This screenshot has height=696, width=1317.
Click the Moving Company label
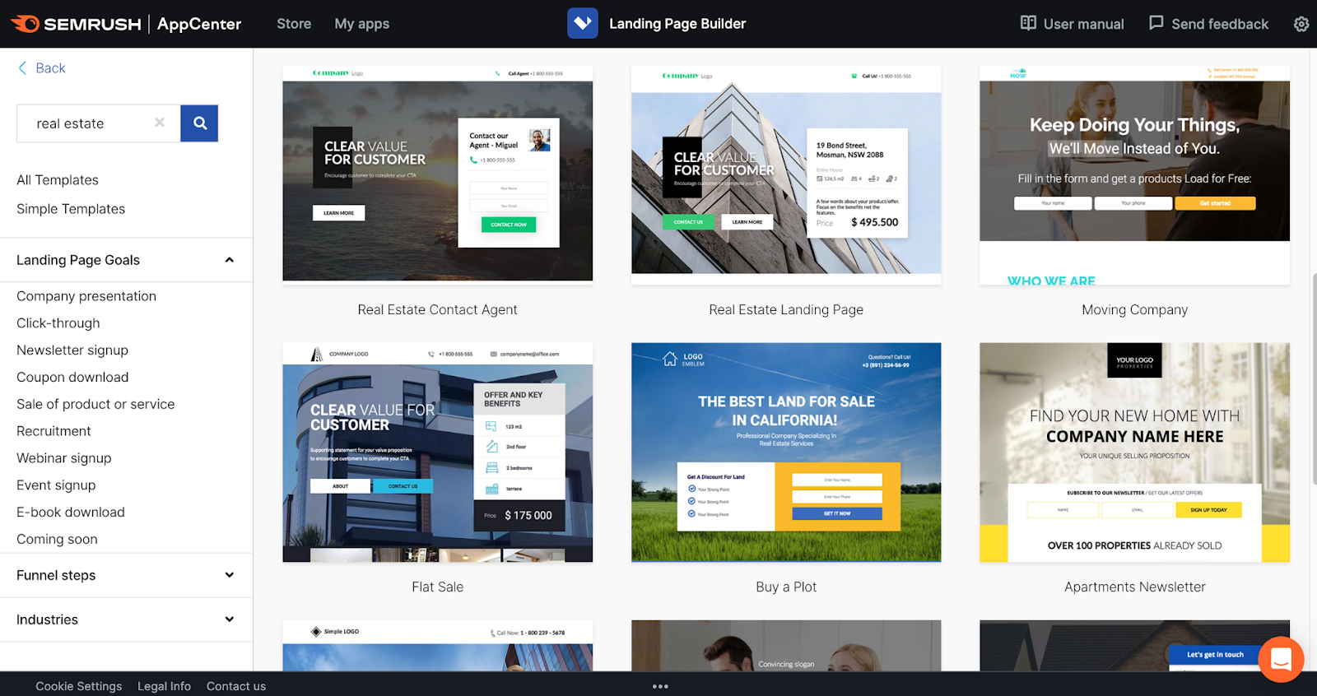click(x=1135, y=309)
